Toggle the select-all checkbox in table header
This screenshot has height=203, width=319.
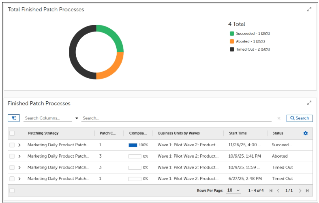pos(12,133)
